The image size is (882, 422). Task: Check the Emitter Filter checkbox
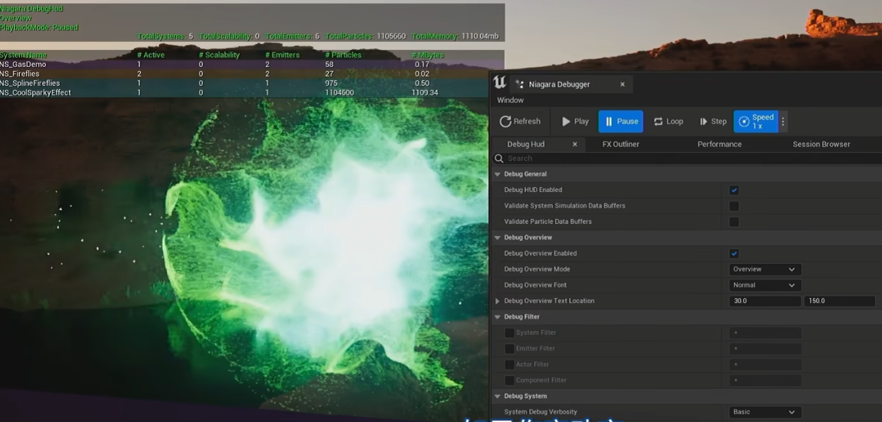(x=509, y=348)
